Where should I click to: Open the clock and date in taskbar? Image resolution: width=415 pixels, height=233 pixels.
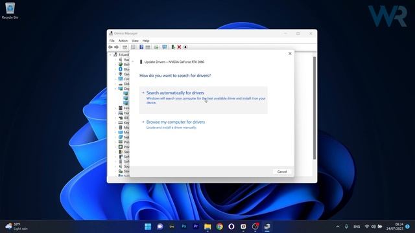point(395,227)
